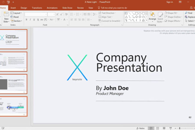Click Convert to SmartArt
The height and width of the screenshot is (130, 195).
point(110,21)
